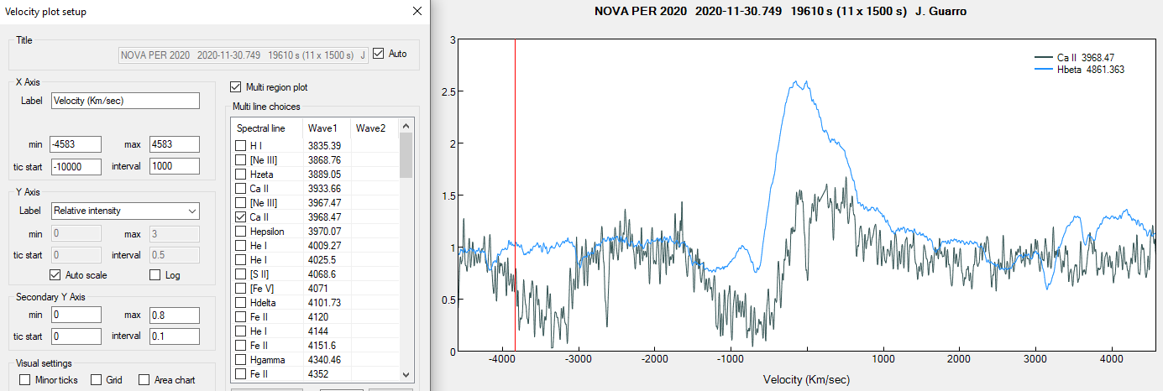Click the Wave1 column header
The width and height of the screenshot is (1163, 391).
pyautogui.click(x=322, y=128)
